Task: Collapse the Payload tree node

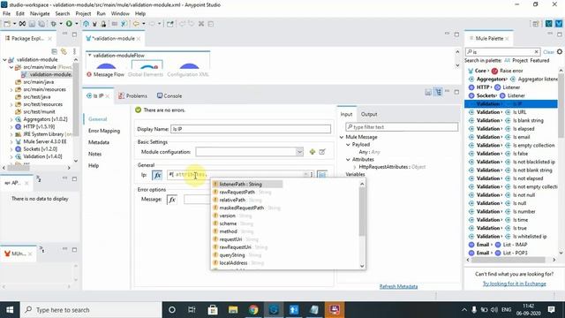Action: coord(348,145)
